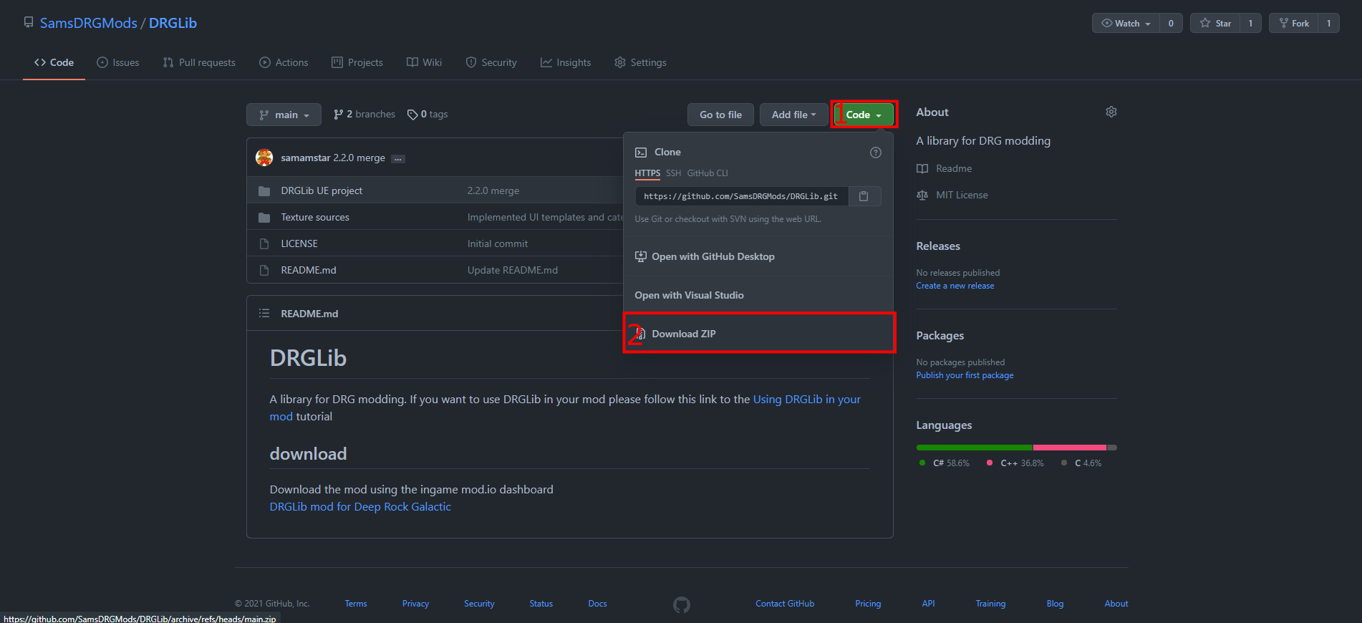The width and height of the screenshot is (1362, 623).
Task: Open the Security tab
Action: [491, 62]
